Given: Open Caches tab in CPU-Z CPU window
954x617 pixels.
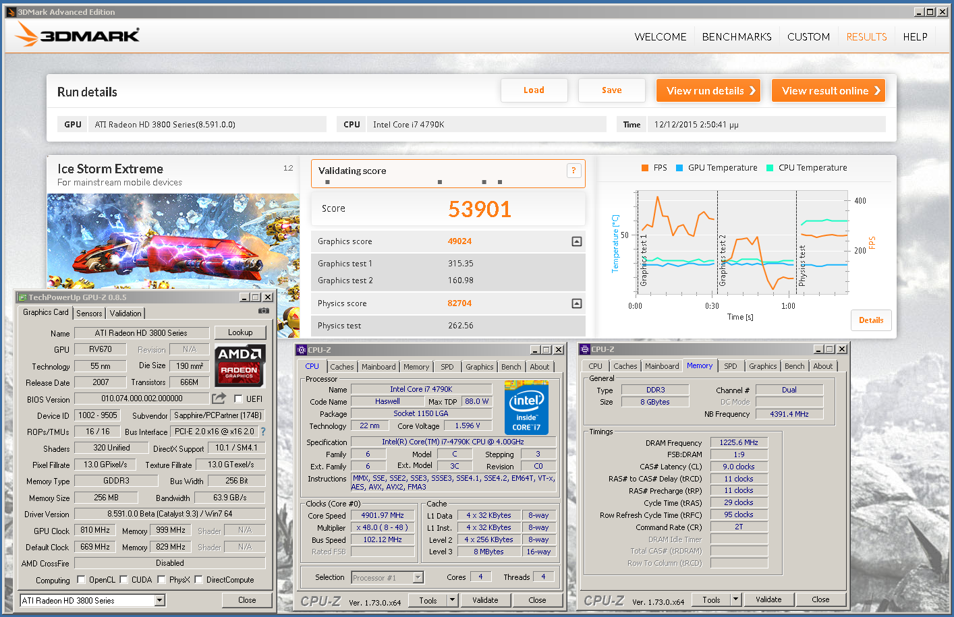Looking at the screenshot, I should [342, 367].
